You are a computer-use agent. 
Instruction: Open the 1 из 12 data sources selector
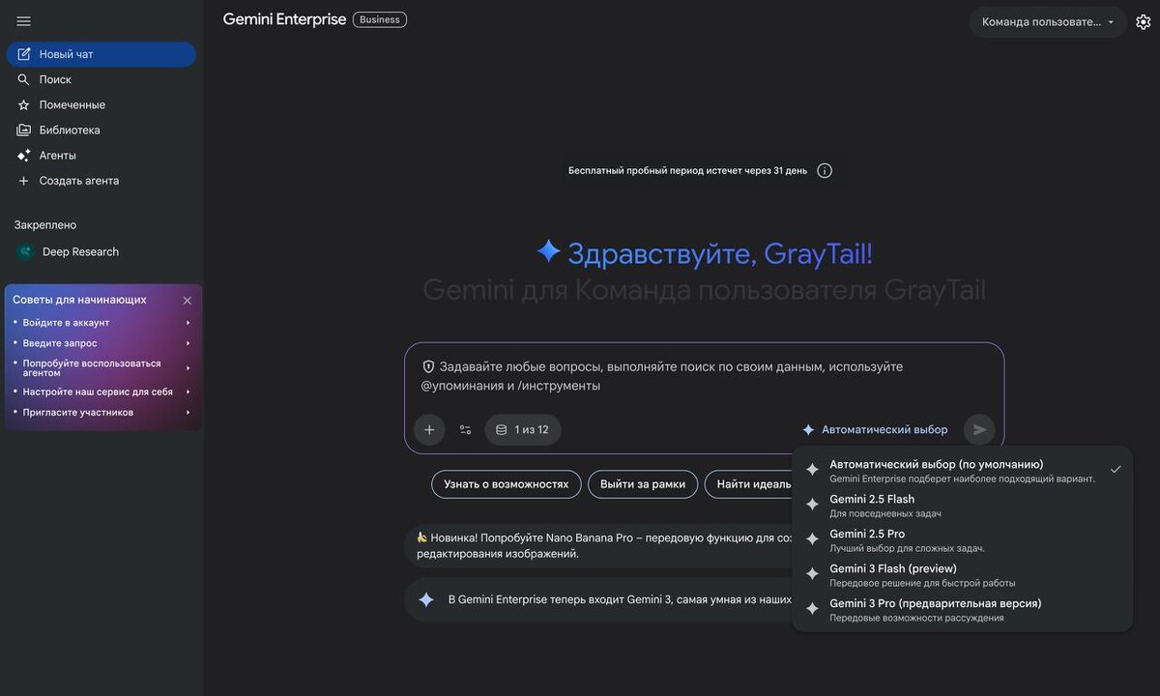coord(523,429)
